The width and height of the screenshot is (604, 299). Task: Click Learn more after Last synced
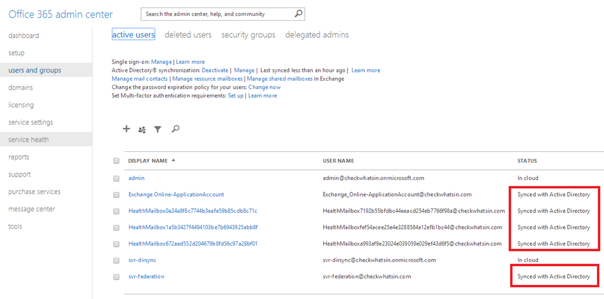point(366,70)
